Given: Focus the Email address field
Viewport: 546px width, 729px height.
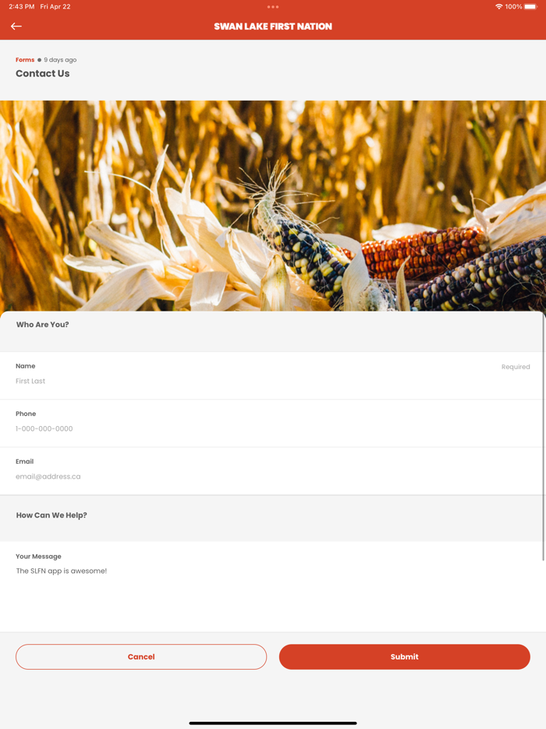Looking at the screenshot, I should pyautogui.click(x=273, y=471).
